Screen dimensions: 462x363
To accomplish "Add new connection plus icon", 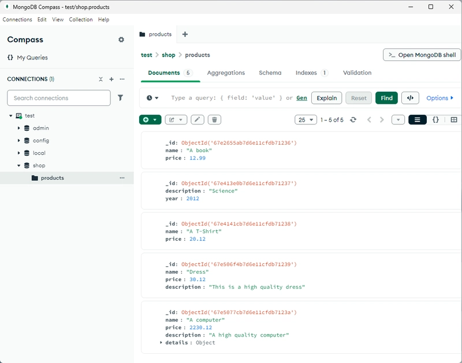I will 111,79.
